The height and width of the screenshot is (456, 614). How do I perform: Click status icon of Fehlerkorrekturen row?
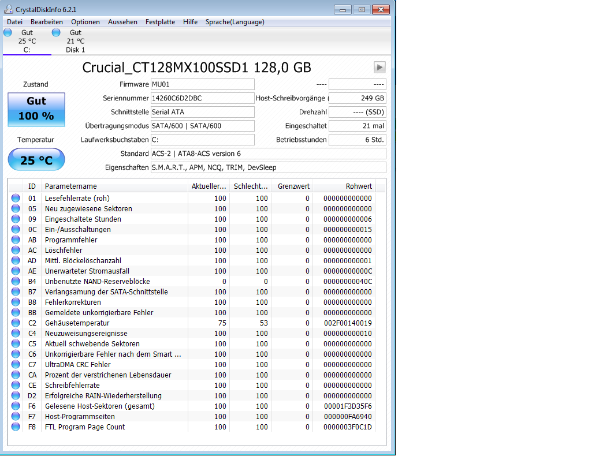[x=16, y=302]
